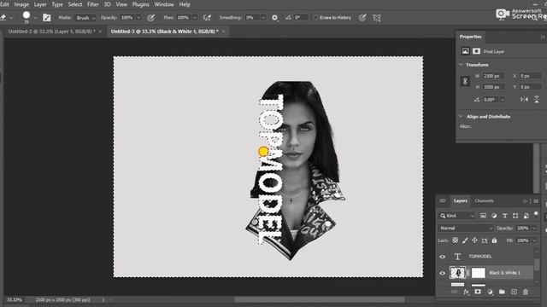Screen dimensions: 547x307
Task: Collapse Properties panel double-arrow
Action: pos(543,37)
